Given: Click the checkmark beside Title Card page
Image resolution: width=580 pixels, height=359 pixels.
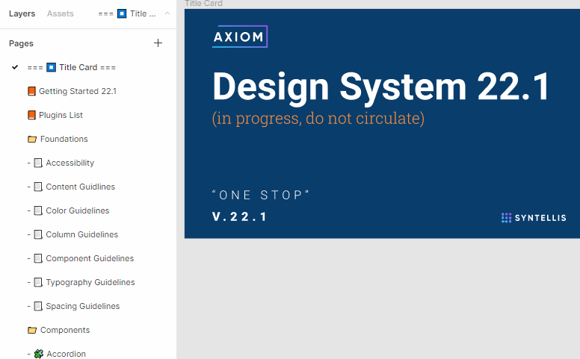Looking at the screenshot, I should tap(15, 67).
